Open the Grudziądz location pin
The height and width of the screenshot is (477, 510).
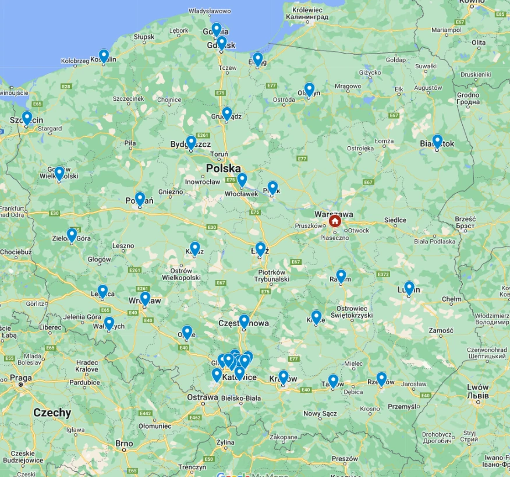click(x=227, y=114)
